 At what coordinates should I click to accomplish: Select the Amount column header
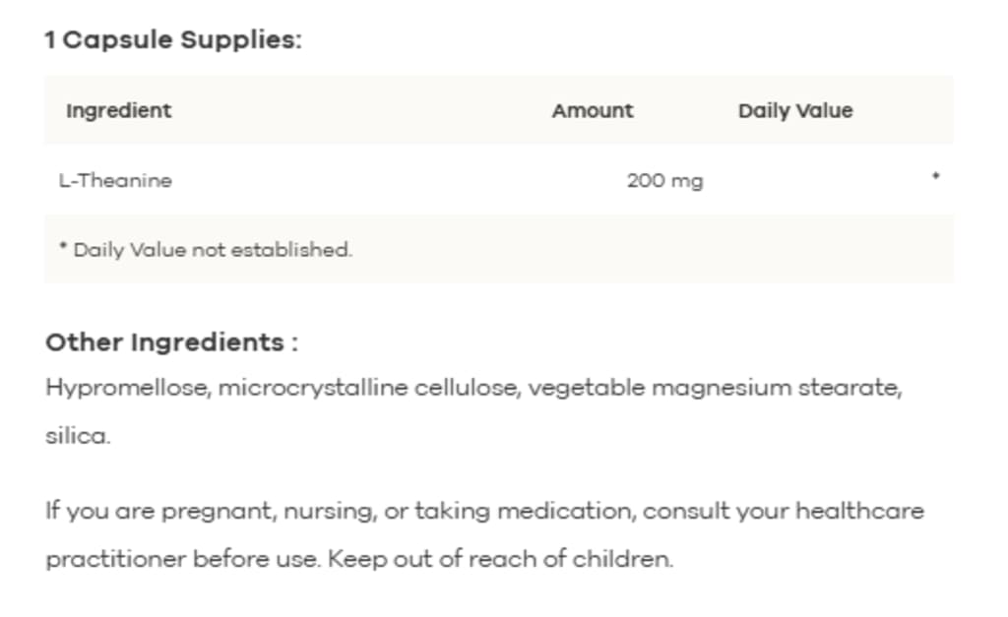click(593, 110)
